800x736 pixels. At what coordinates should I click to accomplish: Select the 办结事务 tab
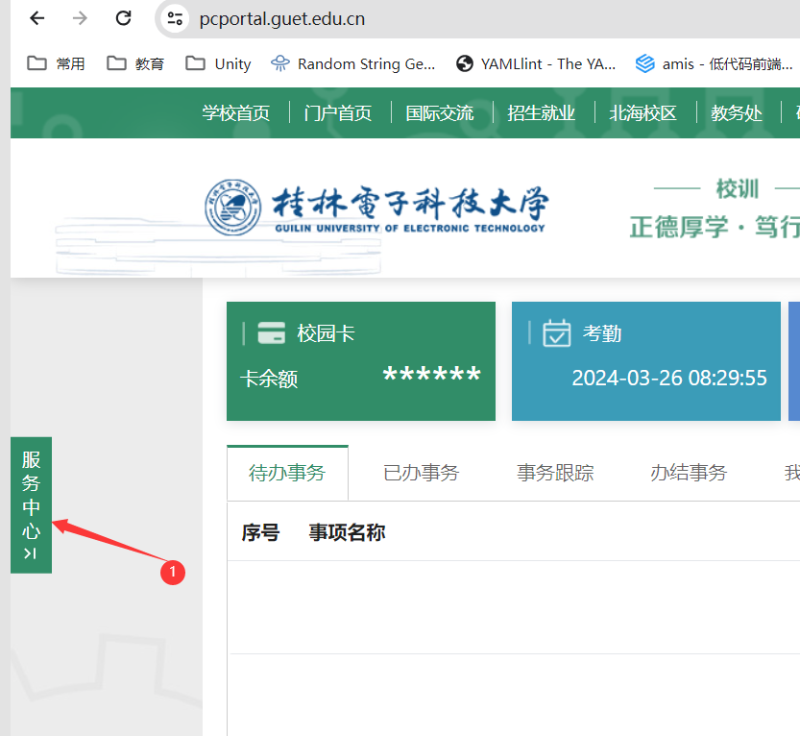pyautogui.click(x=689, y=473)
